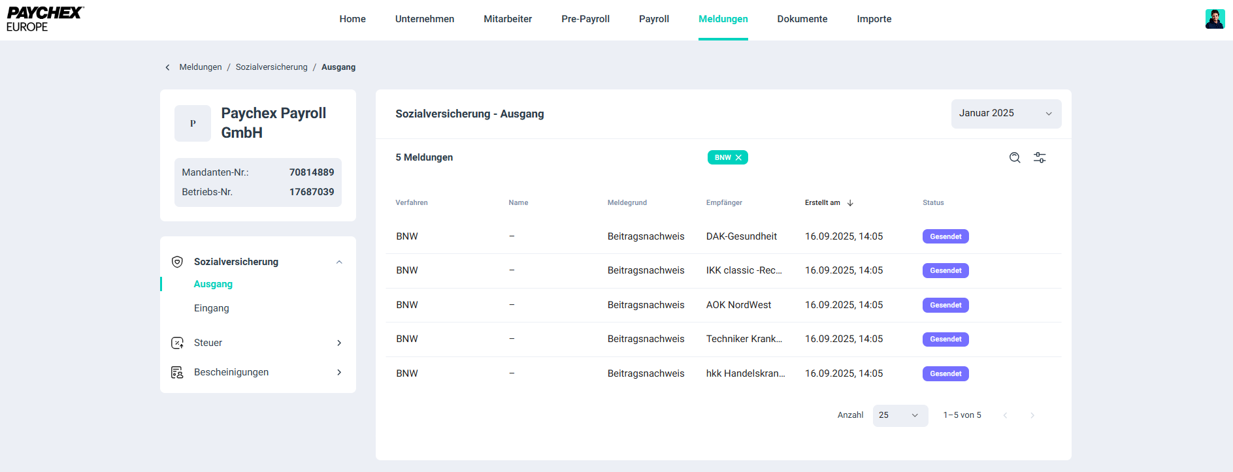Click the Sozialversicherung breadcrumb link
1233x472 pixels.
(x=271, y=67)
